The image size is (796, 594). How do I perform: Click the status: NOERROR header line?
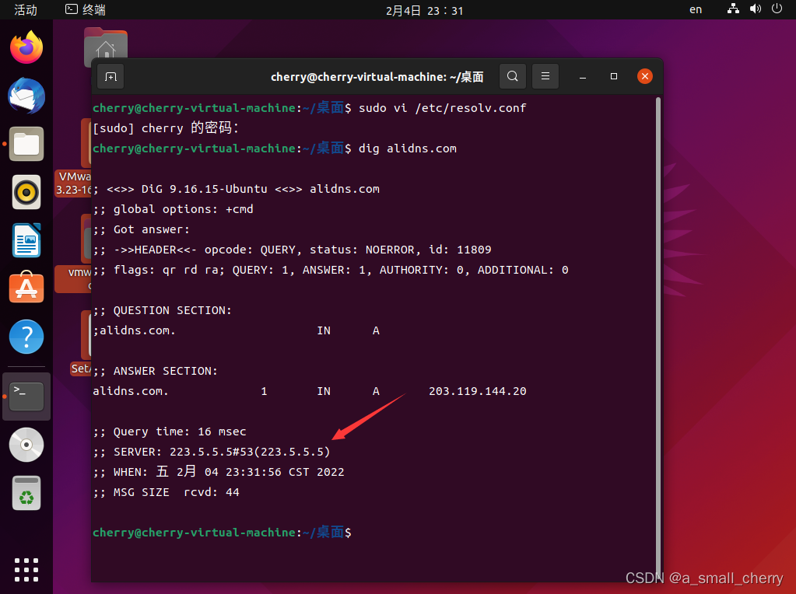click(x=292, y=250)
